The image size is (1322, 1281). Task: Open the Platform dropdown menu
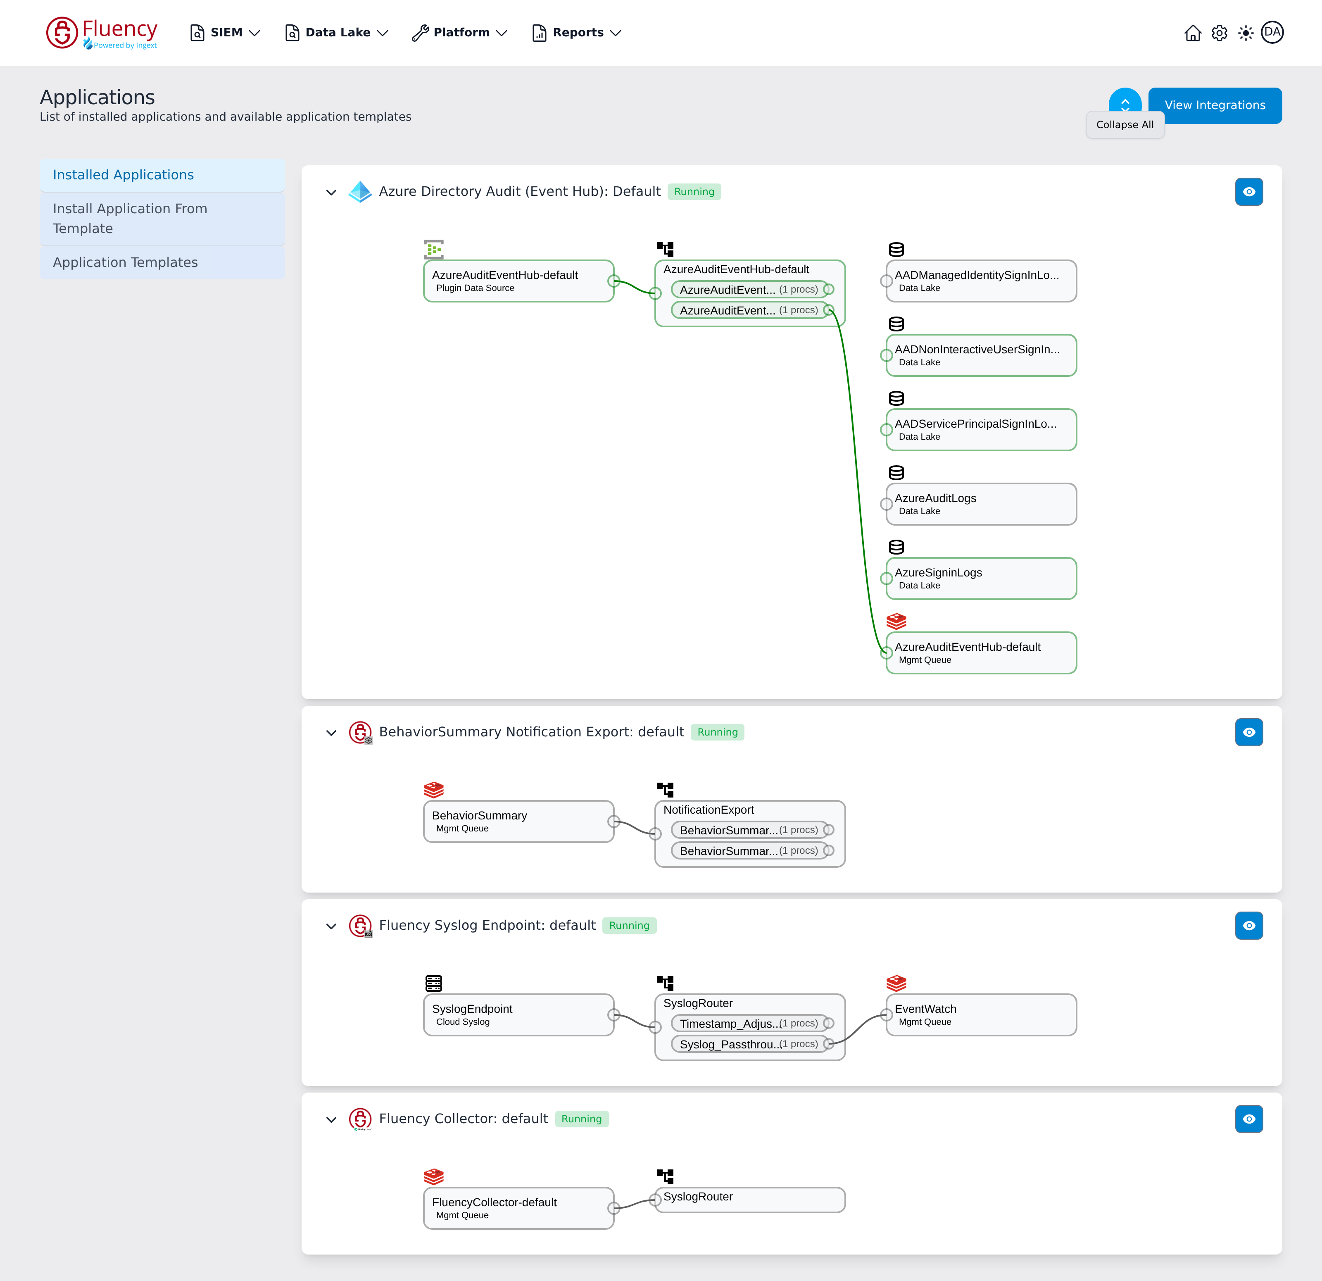[459, 32]
